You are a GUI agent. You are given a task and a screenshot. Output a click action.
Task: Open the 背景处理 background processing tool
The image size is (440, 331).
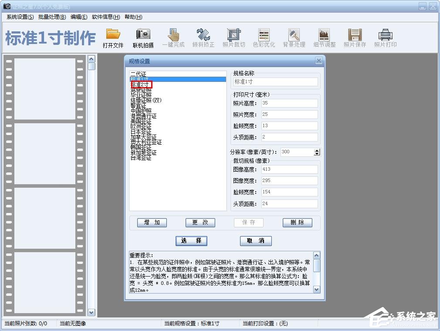[294, 37]
